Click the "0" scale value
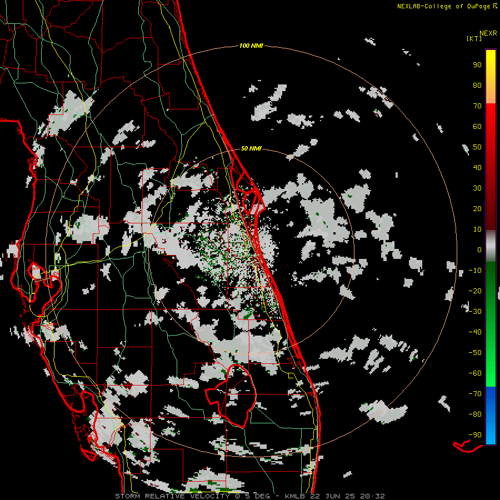500x500 pixels. (x=479, y=250)
